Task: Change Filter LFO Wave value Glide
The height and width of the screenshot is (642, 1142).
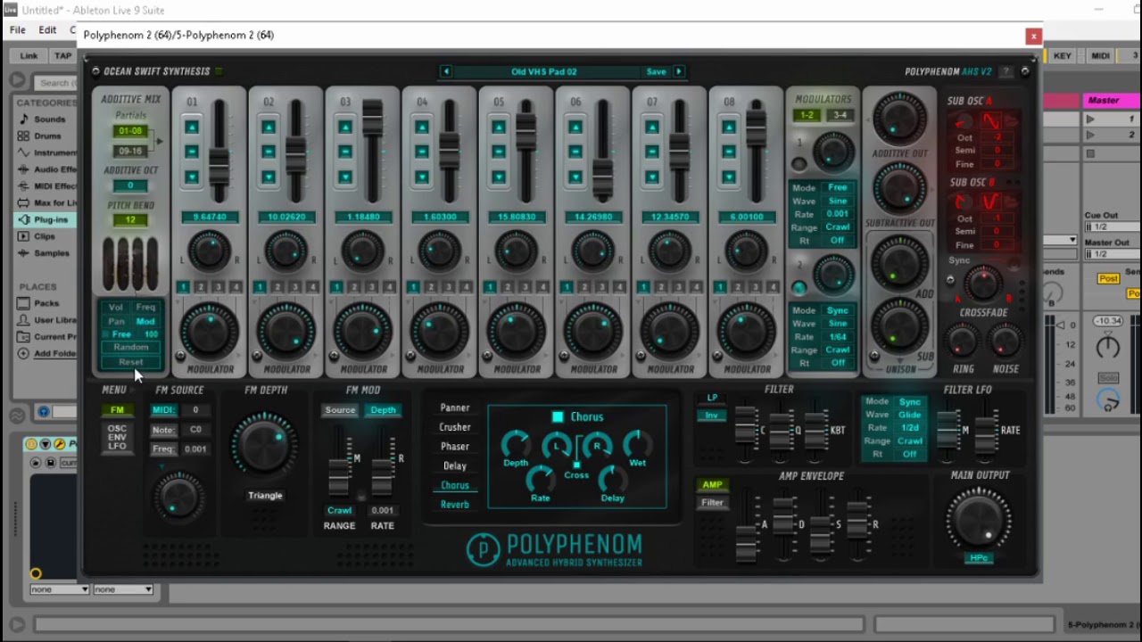Action: point(910,415)
